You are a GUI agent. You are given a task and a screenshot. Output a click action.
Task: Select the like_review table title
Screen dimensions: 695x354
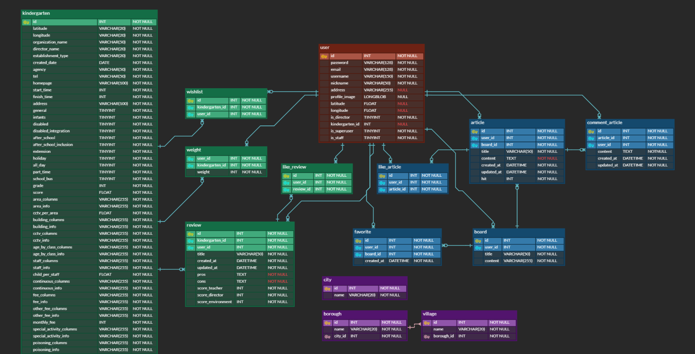[x=294, y=167]
